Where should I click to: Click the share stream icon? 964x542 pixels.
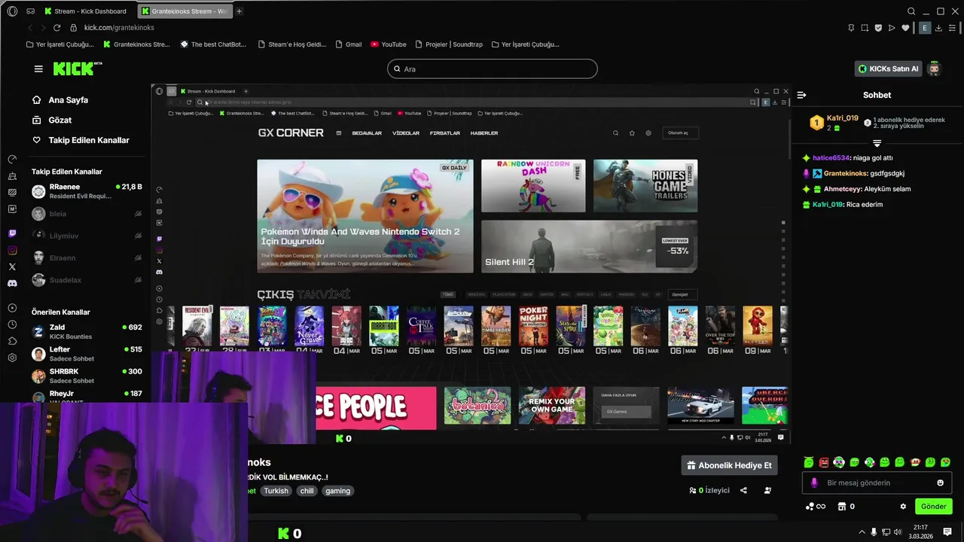743,491
